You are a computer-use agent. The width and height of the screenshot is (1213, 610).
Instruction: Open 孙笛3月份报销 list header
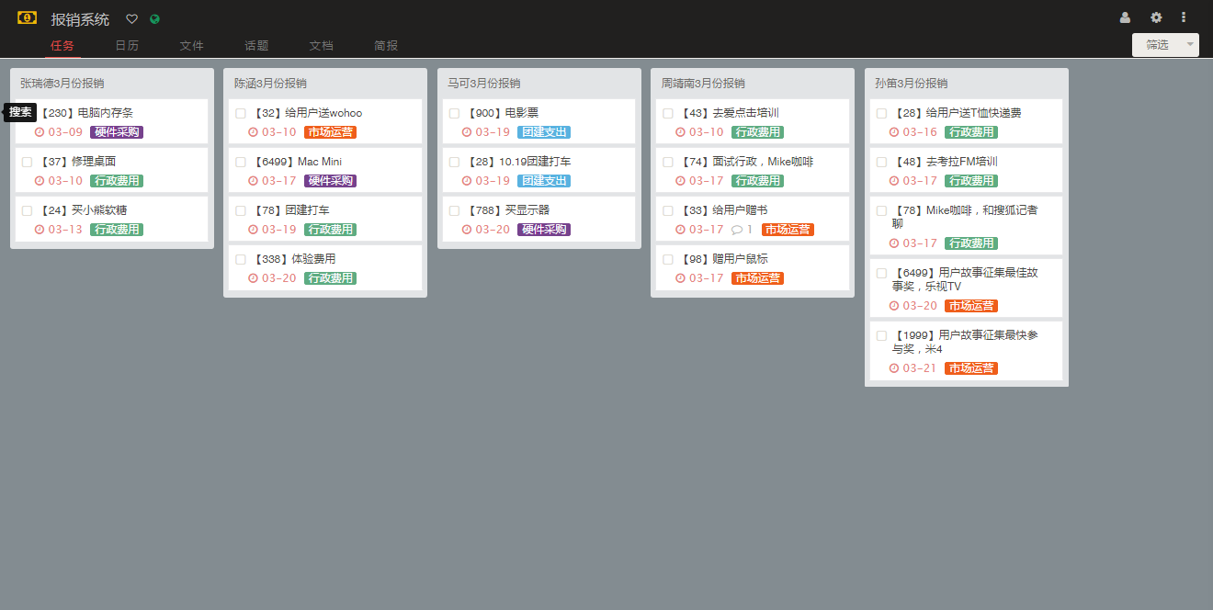pyautogui.click(x=912, y=83)
